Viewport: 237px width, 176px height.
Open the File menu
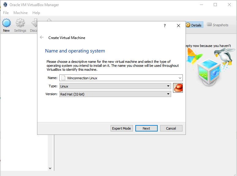click(6, 13)
